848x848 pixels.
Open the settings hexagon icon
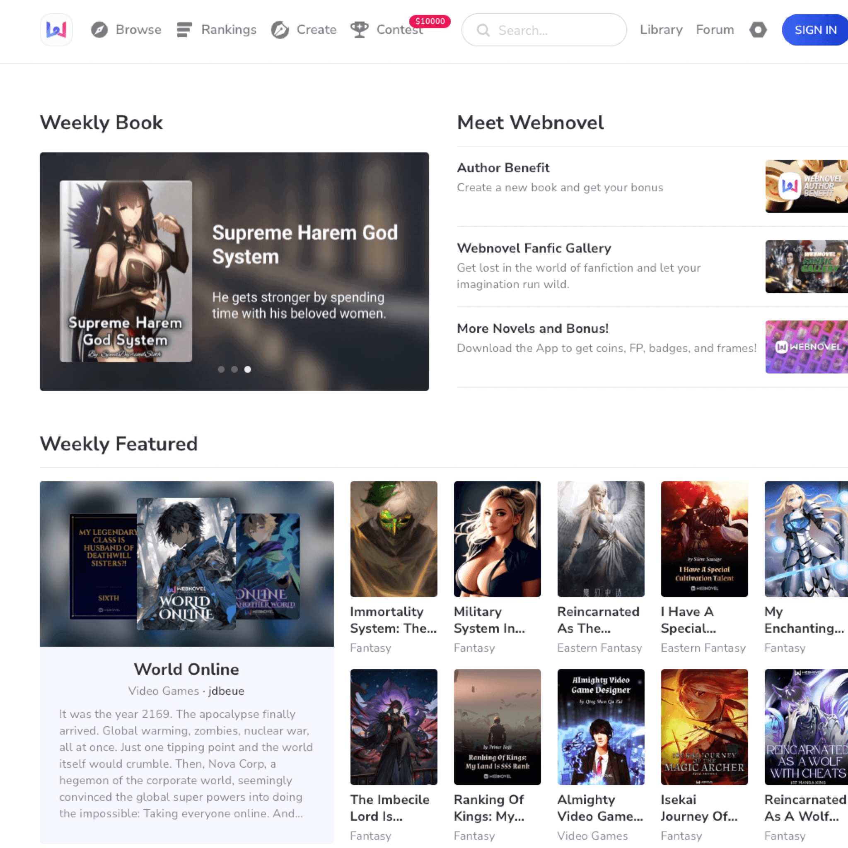tap(758, 30)
